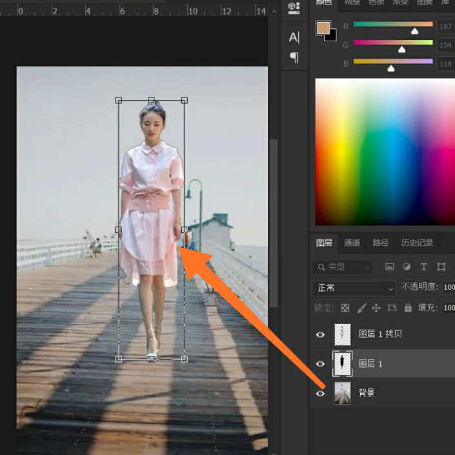The image size is (455, 455).
Task: Open the 正常 blend mode dropdown
Action: [354, 288]
